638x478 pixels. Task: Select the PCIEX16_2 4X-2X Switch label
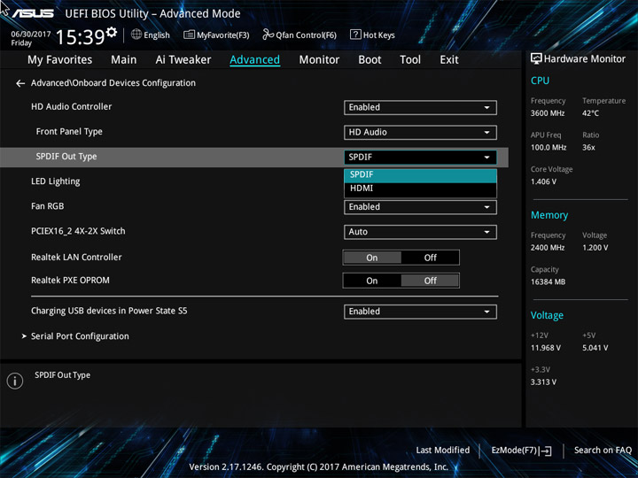pos(78,231)
